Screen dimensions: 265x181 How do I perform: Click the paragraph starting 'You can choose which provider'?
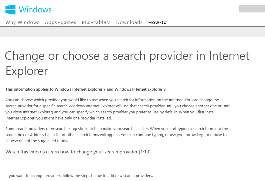point(118,109)
